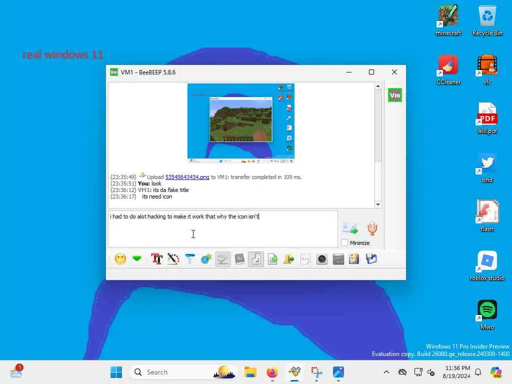Select the vlc desktop shortcut

(487, 69)
